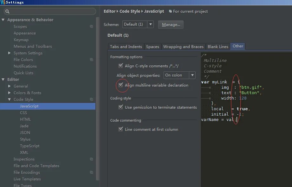Click Editor in the breadcrumb
Viewport: 292px width, 187px height.
(109, 11)
